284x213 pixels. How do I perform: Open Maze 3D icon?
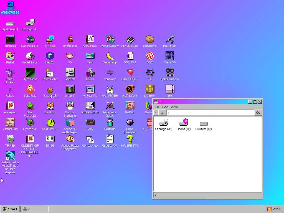click(169, 58)
